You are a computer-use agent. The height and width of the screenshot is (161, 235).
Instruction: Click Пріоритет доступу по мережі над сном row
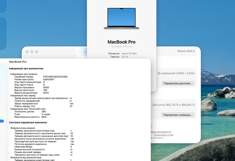pos(44,155)
